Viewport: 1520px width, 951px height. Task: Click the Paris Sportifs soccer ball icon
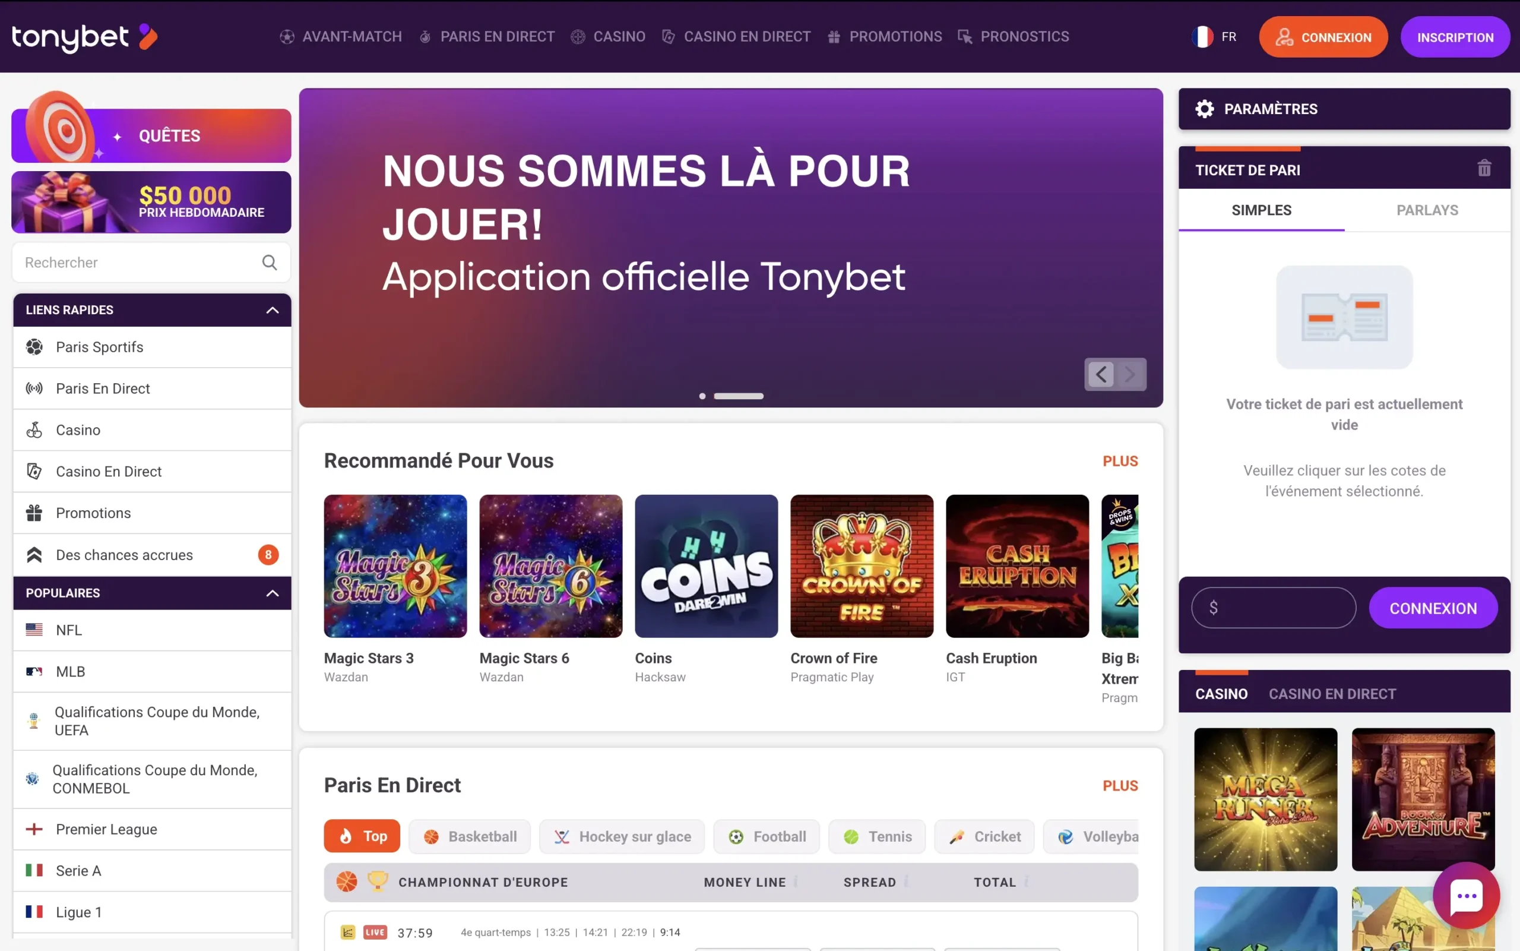[x=34, y=346]
